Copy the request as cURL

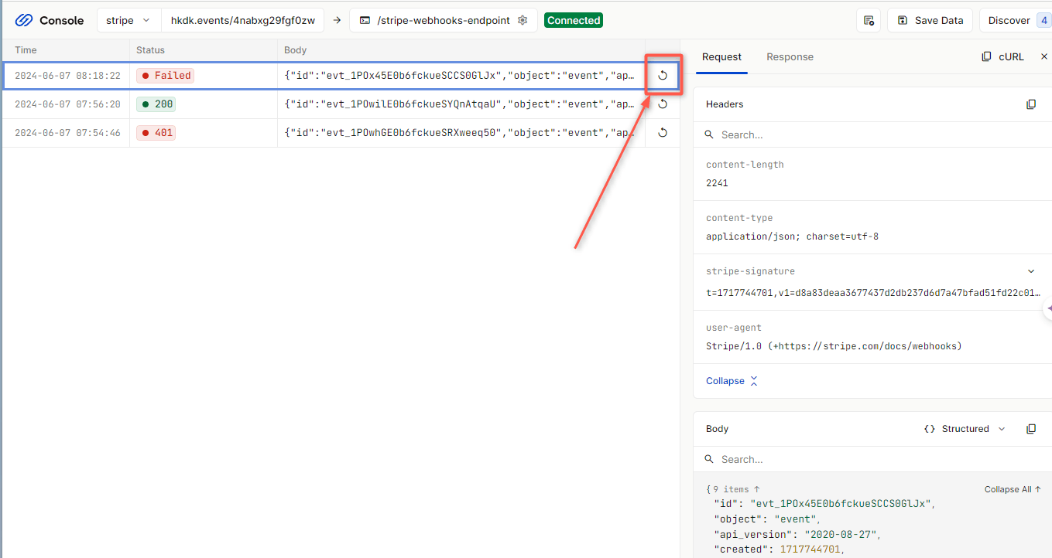(1002, 56)
